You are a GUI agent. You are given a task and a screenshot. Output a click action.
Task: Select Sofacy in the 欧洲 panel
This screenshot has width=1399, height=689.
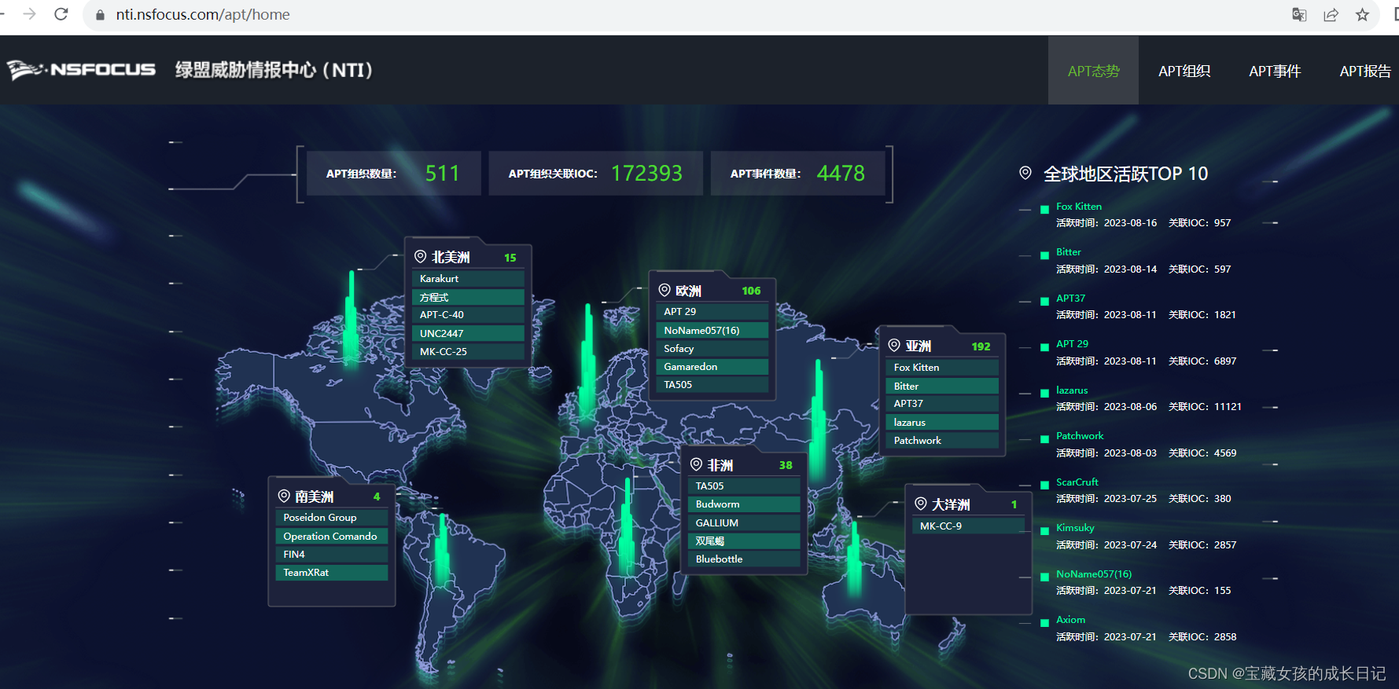pyautogui.click(x=712, y=349)
